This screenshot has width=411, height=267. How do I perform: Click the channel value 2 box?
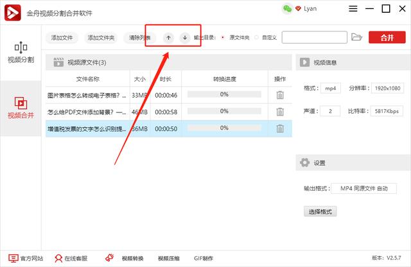coord(330,111)
